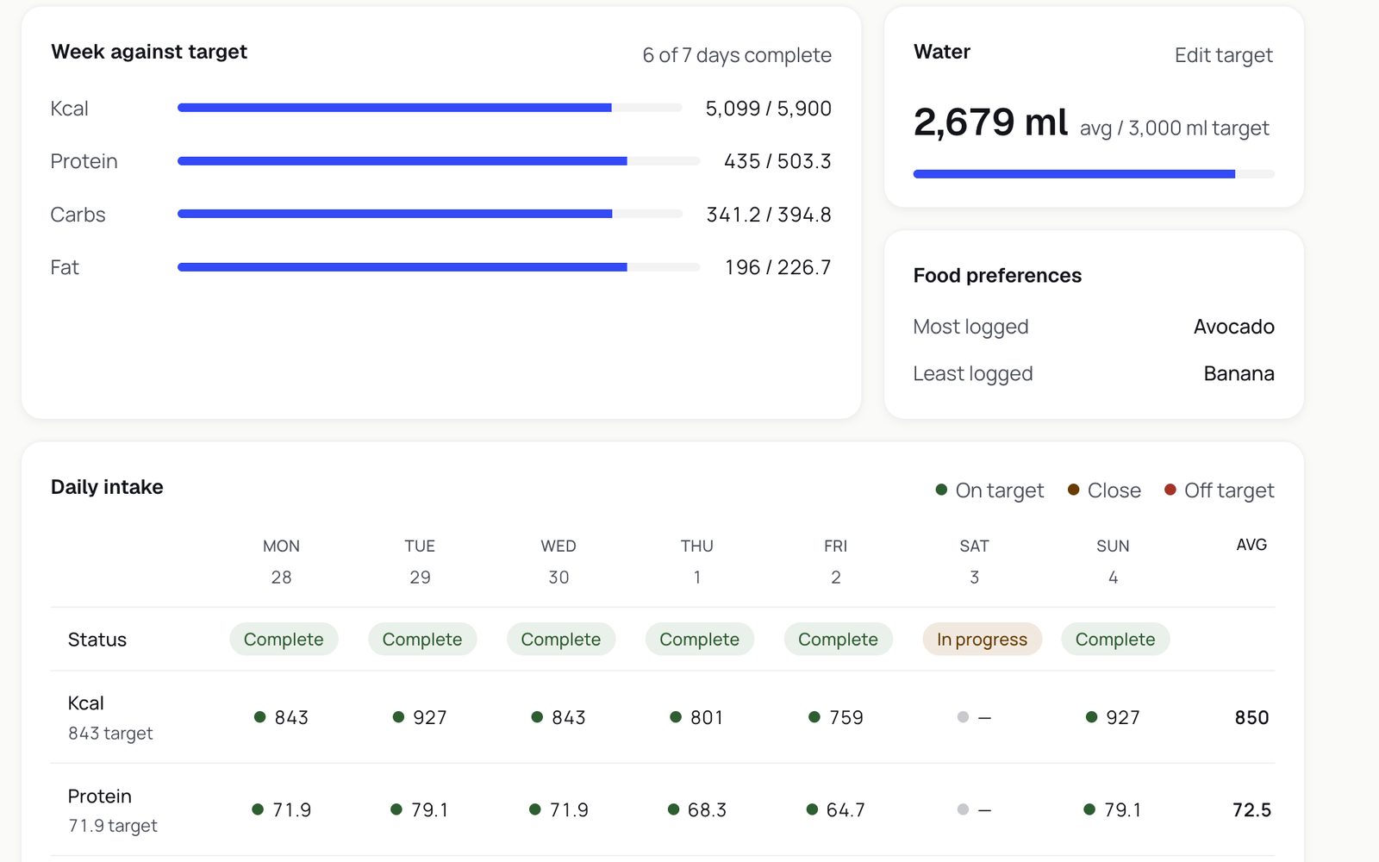
Task: Click the Kcal average value 850
Action: [x=1251, y=717]
